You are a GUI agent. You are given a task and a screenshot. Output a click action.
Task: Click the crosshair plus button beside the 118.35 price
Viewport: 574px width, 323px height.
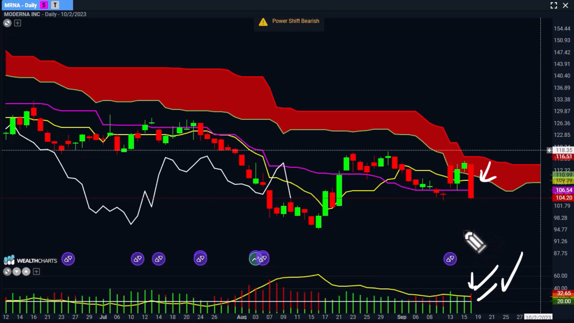tap(549, 150)
